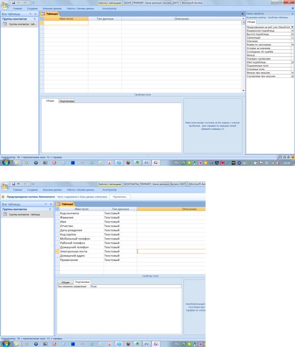The width and height of the screenshot is (295, 347).
Task: Open Start menu below КОНТ_ПРИМЕР window
Action: point(5,162)
